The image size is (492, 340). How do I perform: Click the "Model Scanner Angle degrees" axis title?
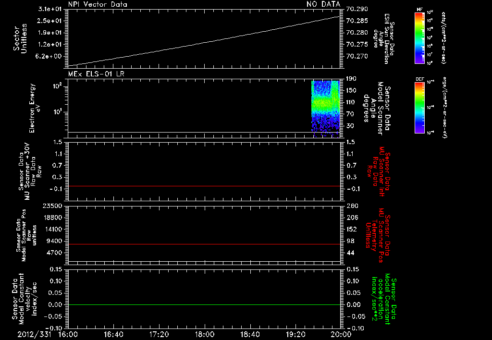point(377,109)
